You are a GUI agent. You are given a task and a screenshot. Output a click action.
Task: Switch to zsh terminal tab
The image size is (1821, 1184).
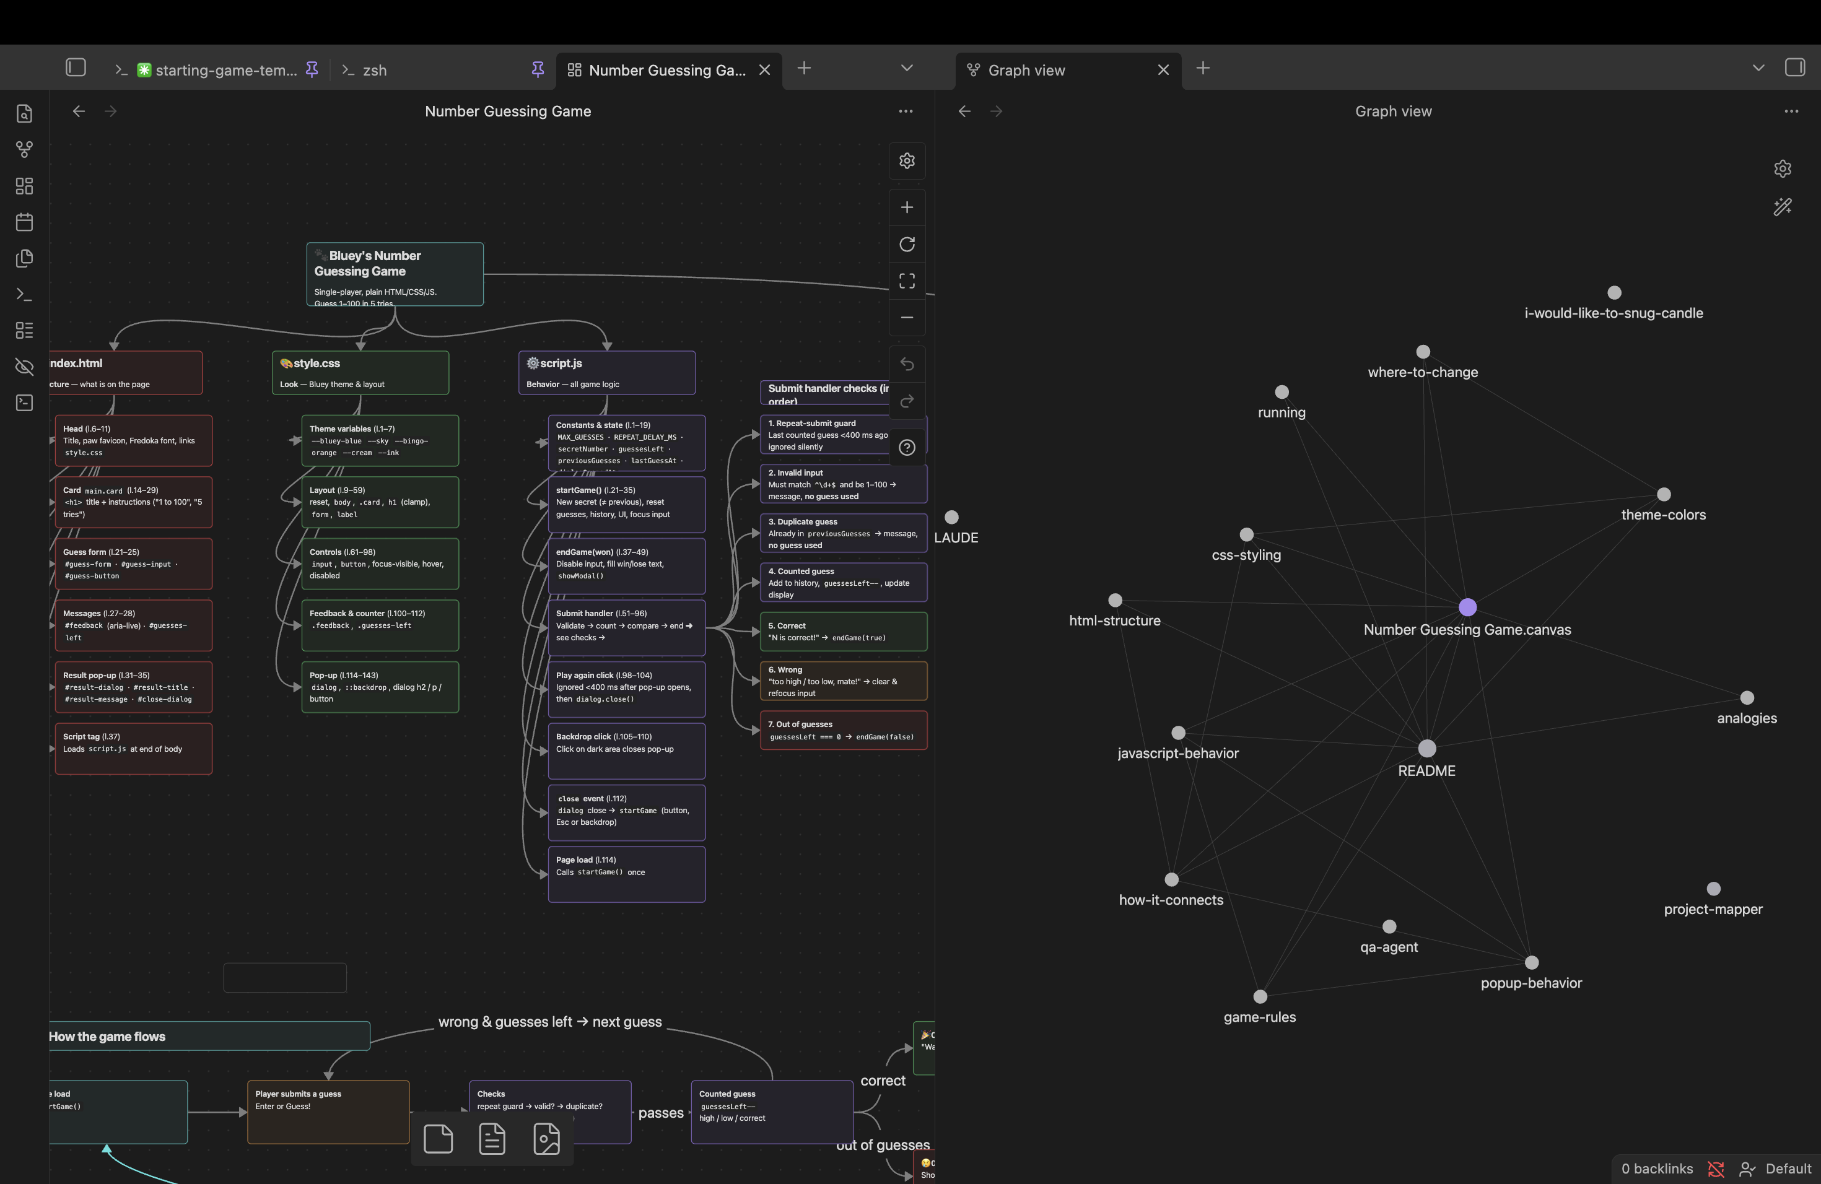443,71
